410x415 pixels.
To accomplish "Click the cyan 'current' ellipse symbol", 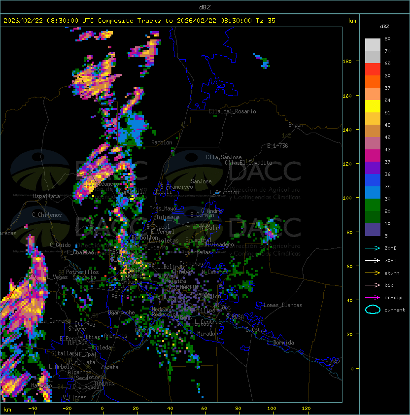I will (373, 310).
